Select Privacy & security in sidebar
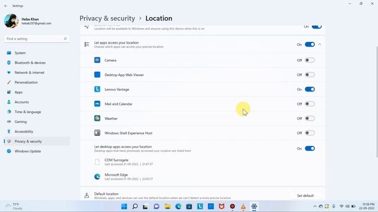378x212 pixels. click(x=37, y=141)
